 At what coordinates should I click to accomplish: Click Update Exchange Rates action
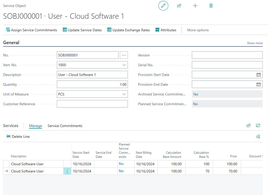(129, 30)
